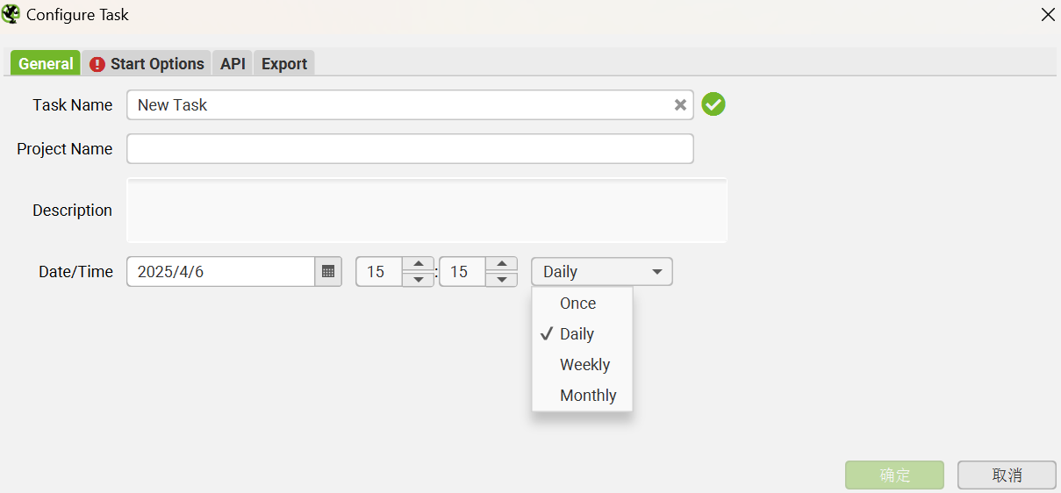Open the calendar picker icon
1061x493 pixels.
[x=328, y=272]
